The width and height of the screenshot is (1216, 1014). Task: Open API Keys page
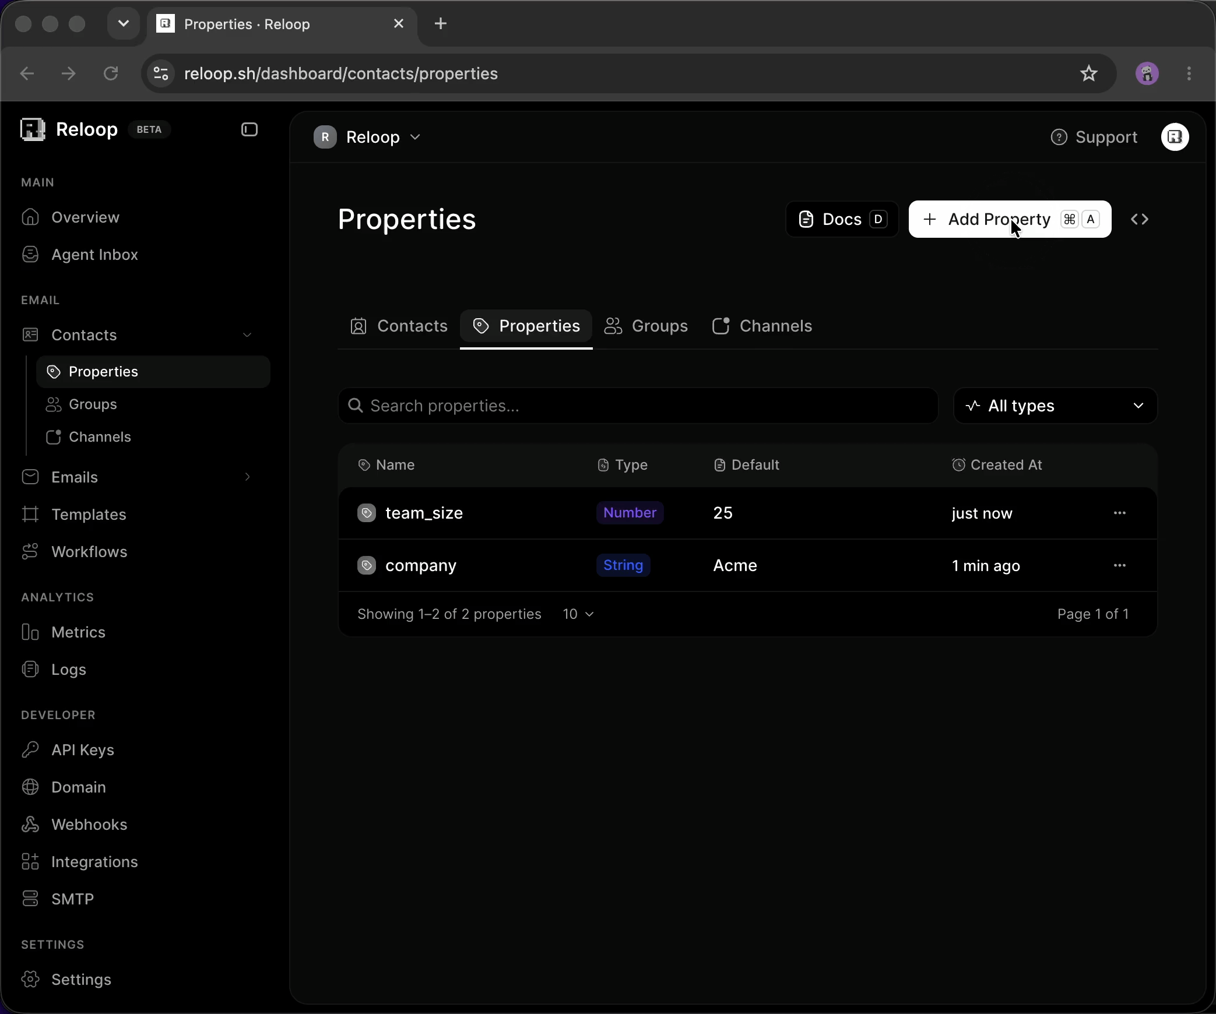pyautogui.click(x=83, y=750)
